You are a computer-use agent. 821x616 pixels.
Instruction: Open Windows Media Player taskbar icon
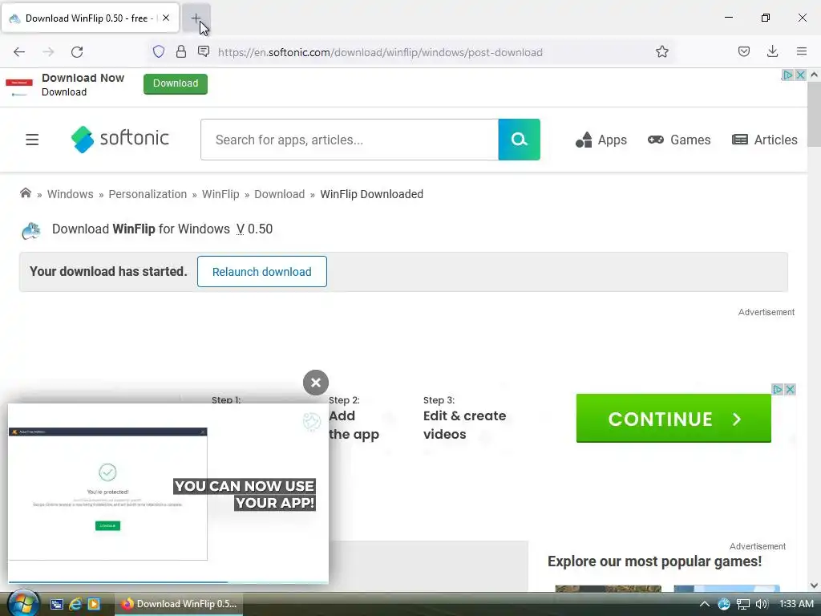pyautogui.click(x=94, y=604)
